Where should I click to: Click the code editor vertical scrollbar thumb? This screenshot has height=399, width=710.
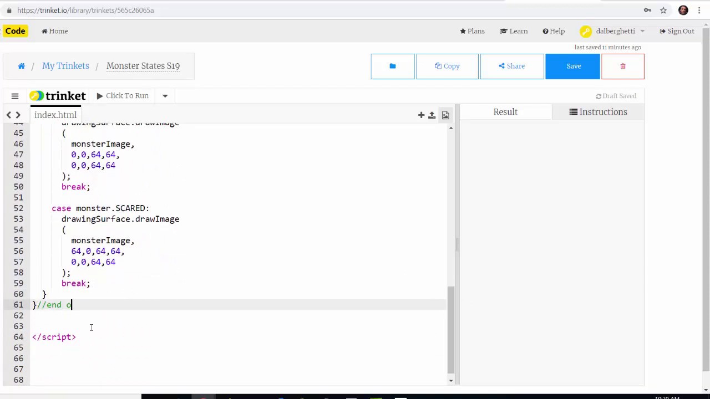(x=450, y=330)
